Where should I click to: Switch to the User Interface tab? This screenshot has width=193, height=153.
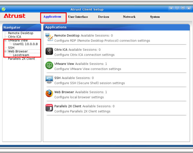tap(78, 17)
